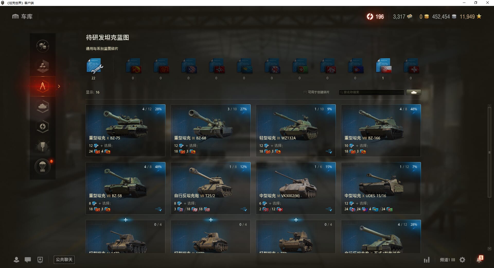This screenshot has width=494, height=268.
Task: Open the settings gear in bottom bar
Action: (462, 260)
